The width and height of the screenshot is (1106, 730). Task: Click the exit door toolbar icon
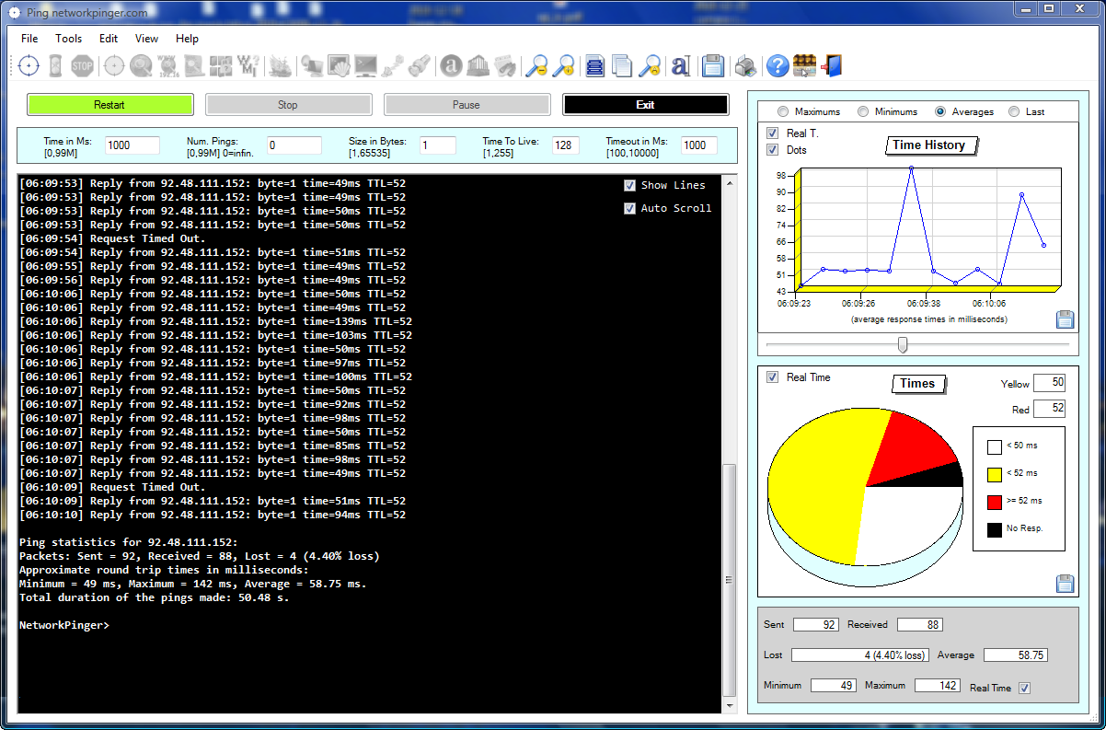832,65
